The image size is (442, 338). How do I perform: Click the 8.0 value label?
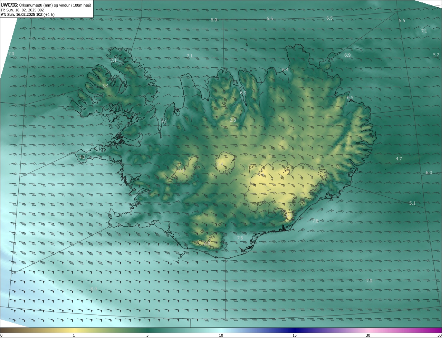94,289
